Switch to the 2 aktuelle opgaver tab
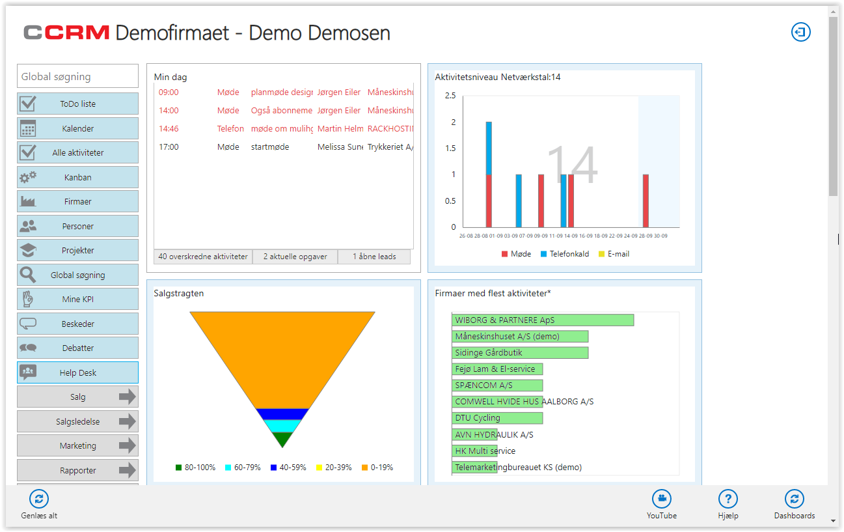The height and width of the screenshot is (532, 844). tap(295, 257)
